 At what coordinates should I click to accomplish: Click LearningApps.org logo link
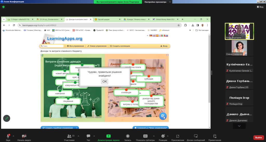pos(64,39)
